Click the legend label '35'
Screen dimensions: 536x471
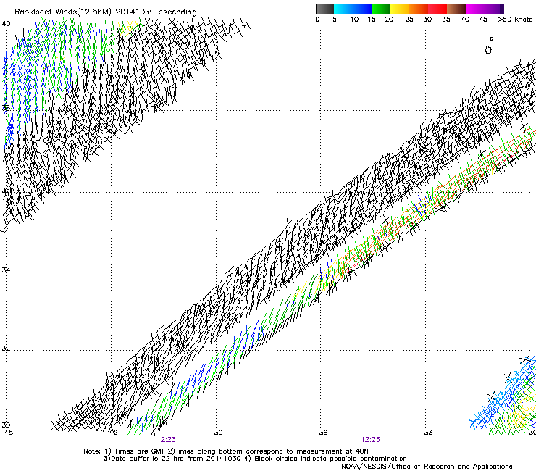446,20
